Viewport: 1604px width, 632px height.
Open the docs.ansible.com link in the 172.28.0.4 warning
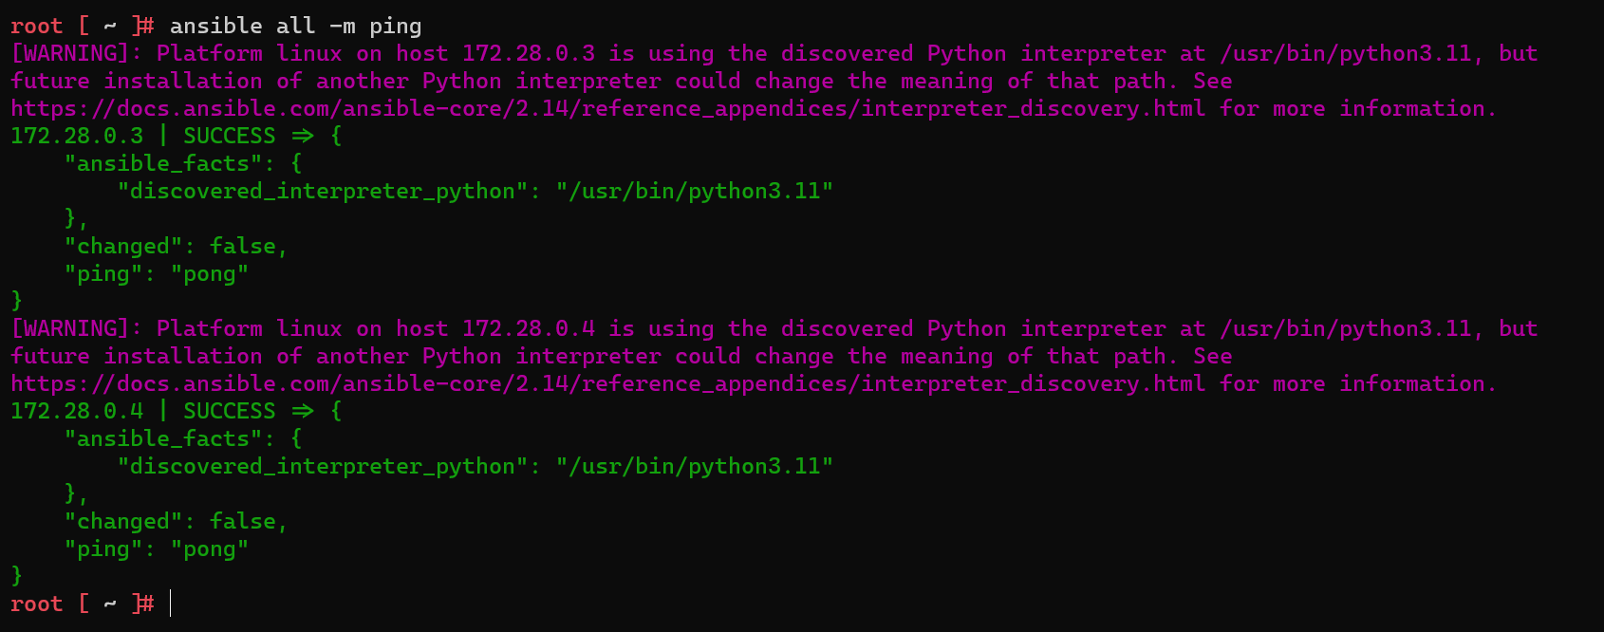[607, 384]
